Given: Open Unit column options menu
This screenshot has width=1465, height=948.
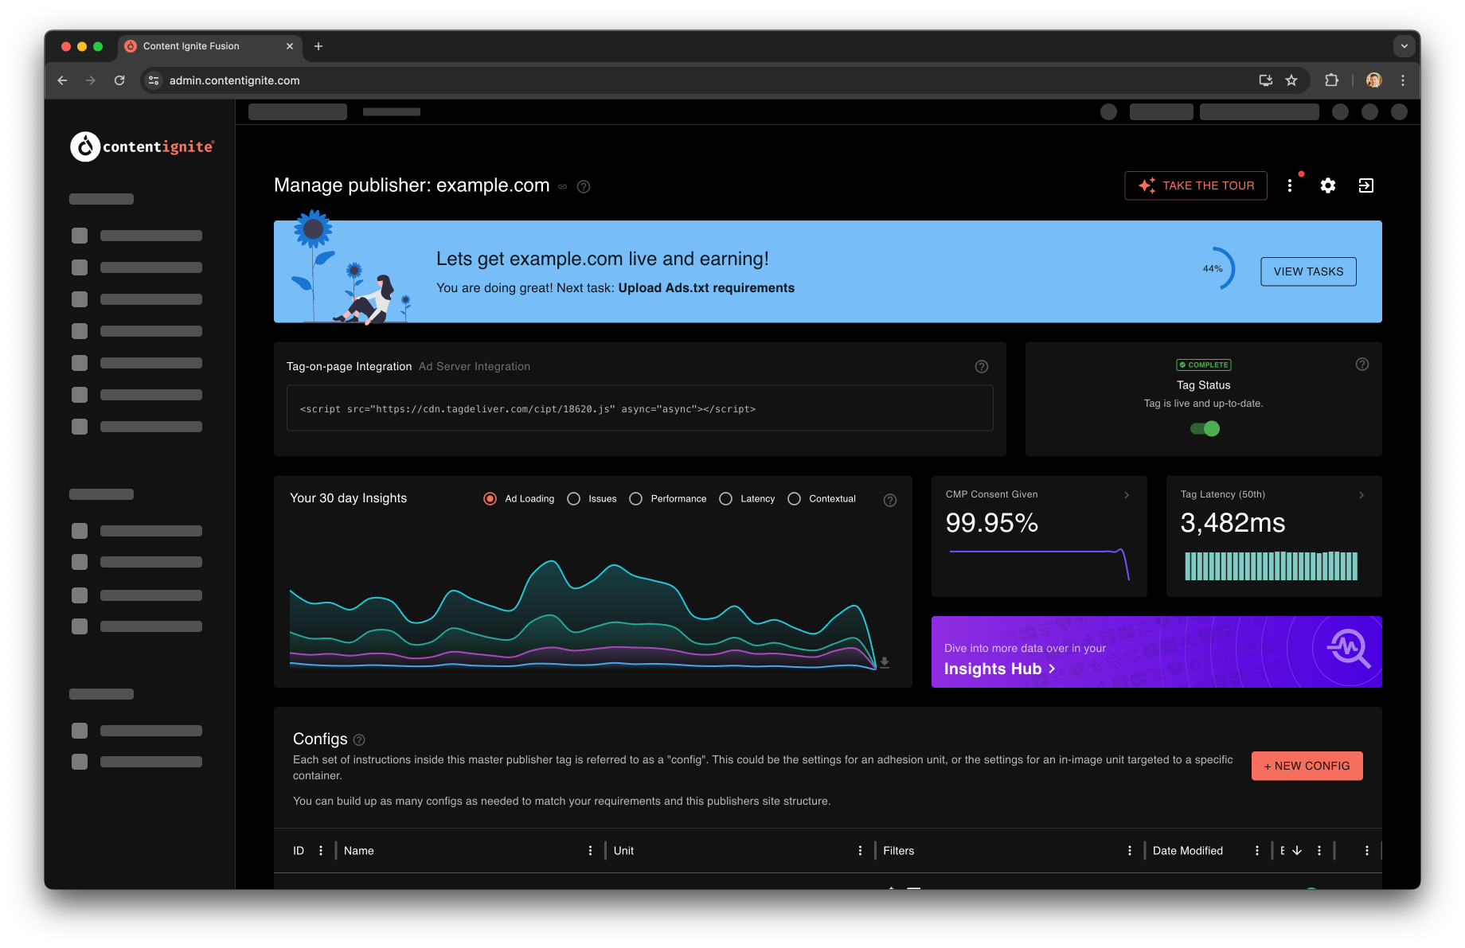Looking at the screenshot, I should 860,851.
